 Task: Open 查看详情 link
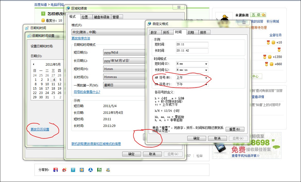[x=258, y=97]
